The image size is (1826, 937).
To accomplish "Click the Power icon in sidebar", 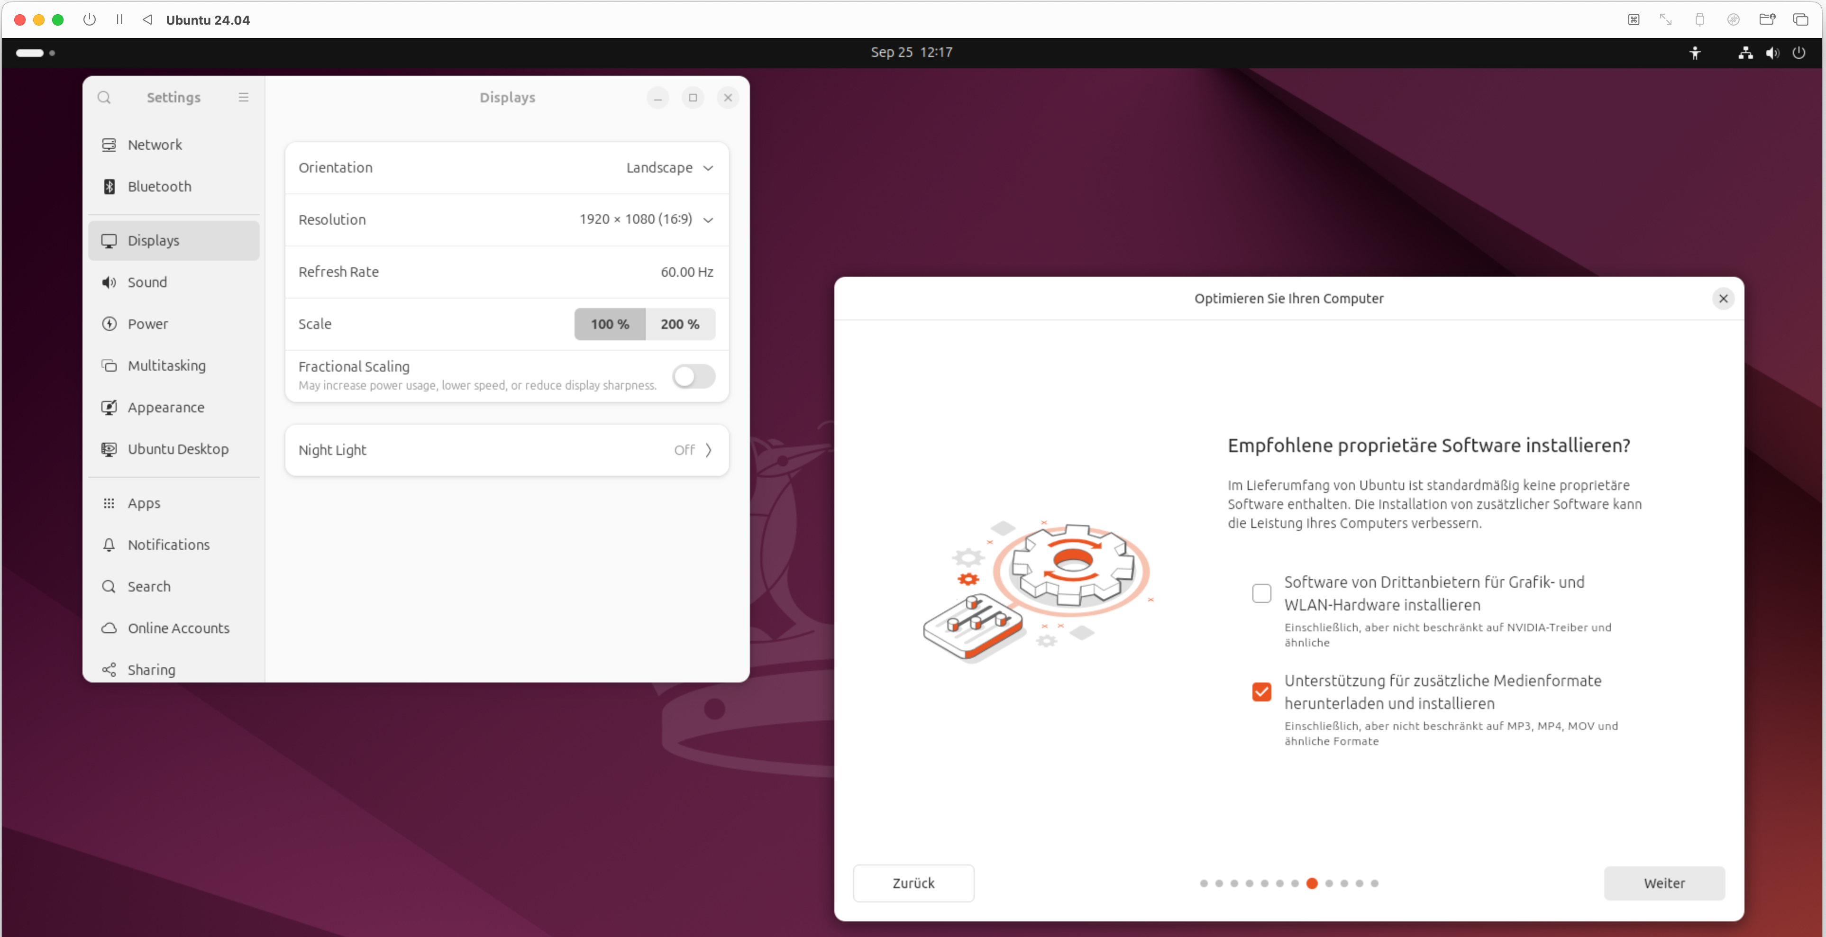I will point(109,324).
